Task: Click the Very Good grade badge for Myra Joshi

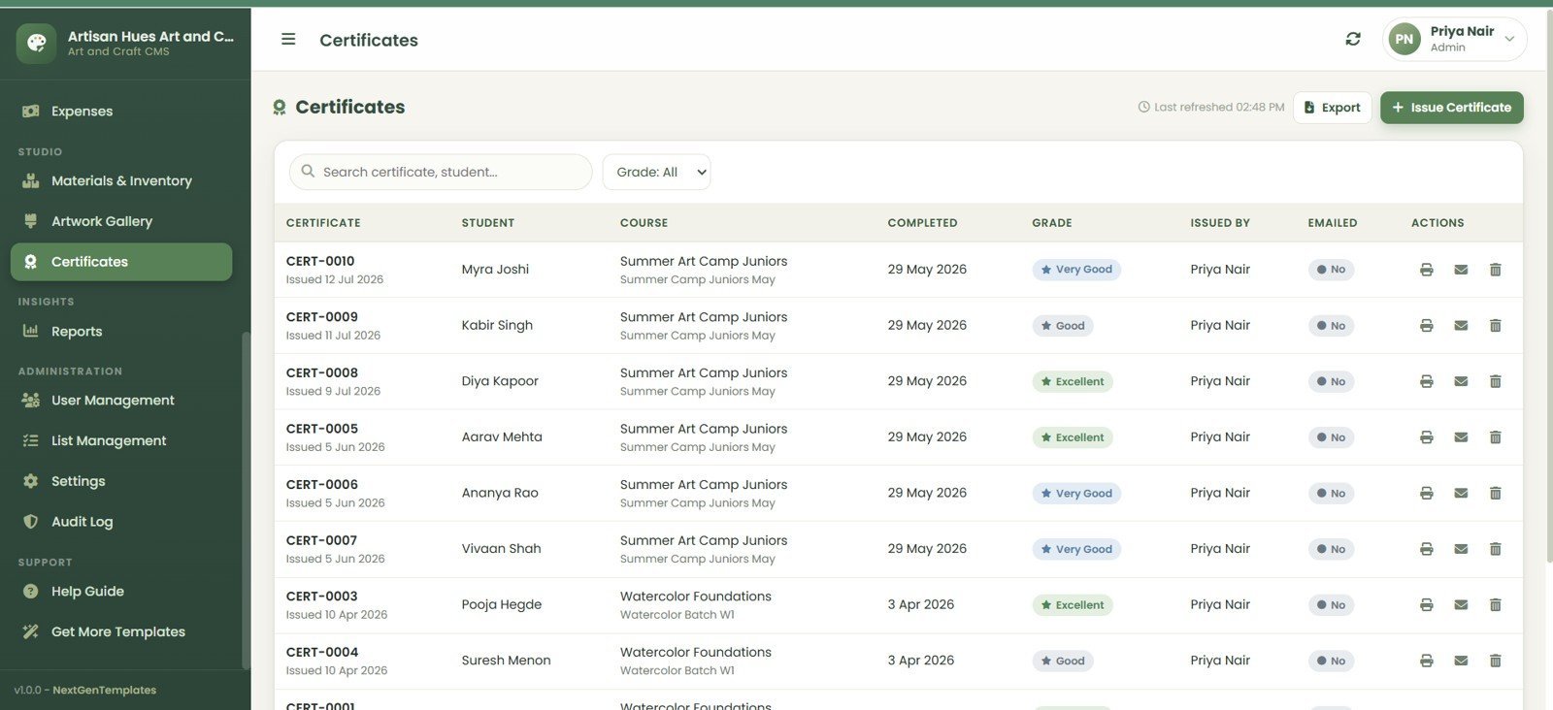Action: pyautogui.click(x=1076, y=270)
